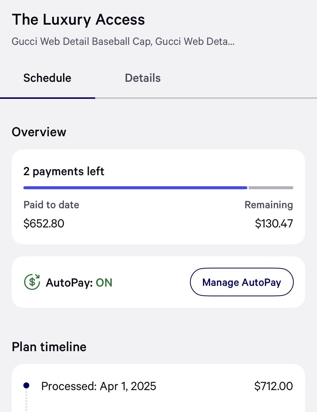Click the "2 payments left" heading

pyautogui.click(x=64, y=171)
